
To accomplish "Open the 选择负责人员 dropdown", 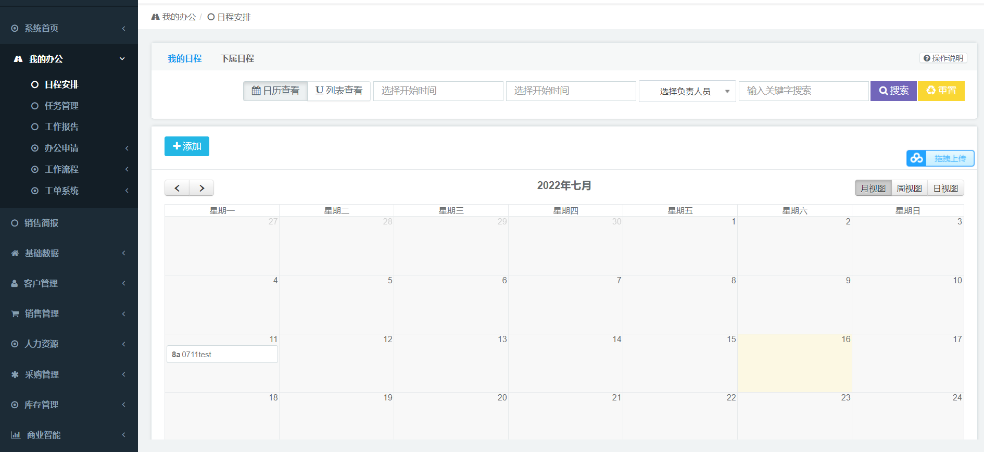I will pos(687,91).
